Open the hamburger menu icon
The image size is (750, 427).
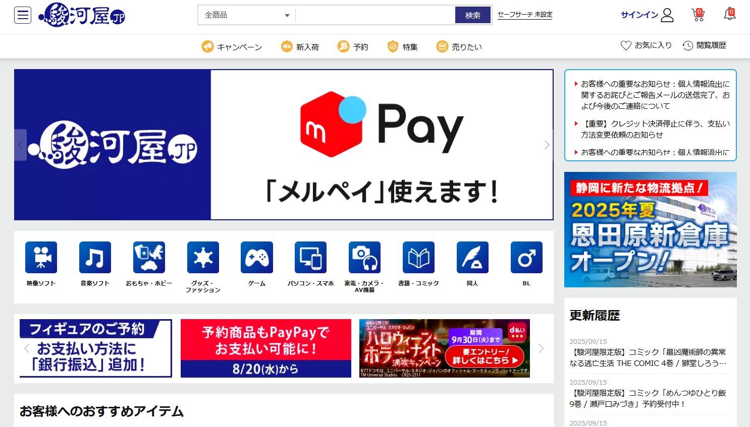click(x=23, y=16)
